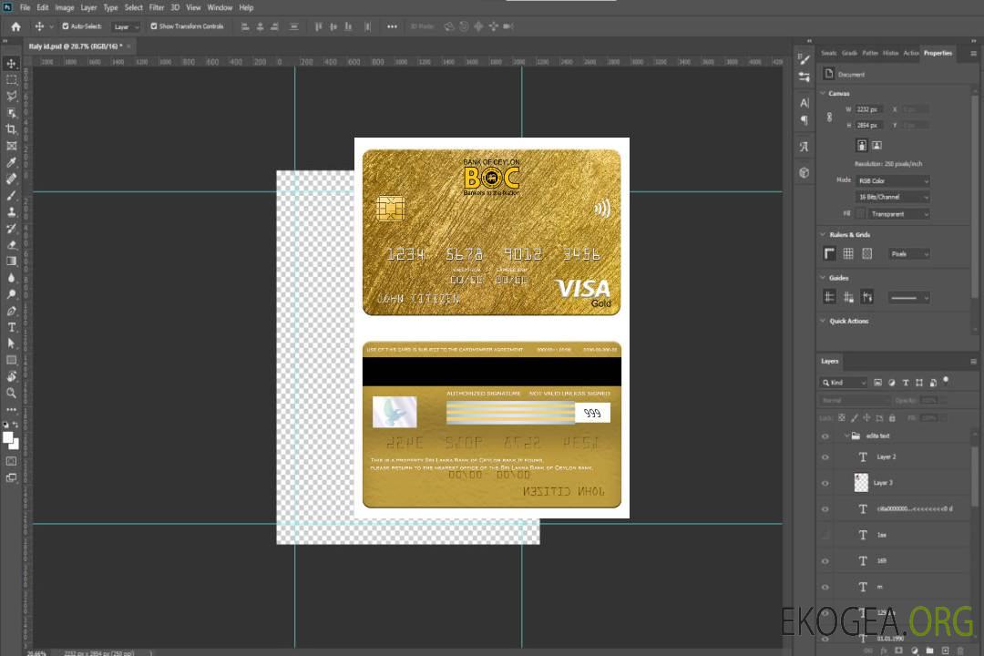The width and height of the screenshot is (984, 656).
Task: Select the Crop tool
Action: [x=11, y=129]
